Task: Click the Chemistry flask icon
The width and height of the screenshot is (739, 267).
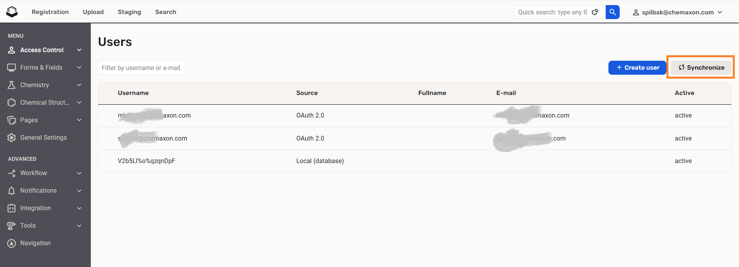Action: pos(12,85)
